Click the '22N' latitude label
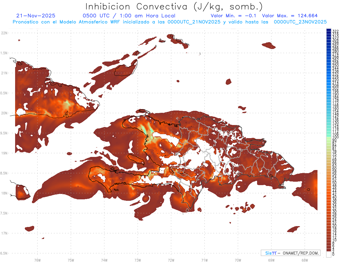This screenshot has width=342, height=264. click(x=4, y=33)
